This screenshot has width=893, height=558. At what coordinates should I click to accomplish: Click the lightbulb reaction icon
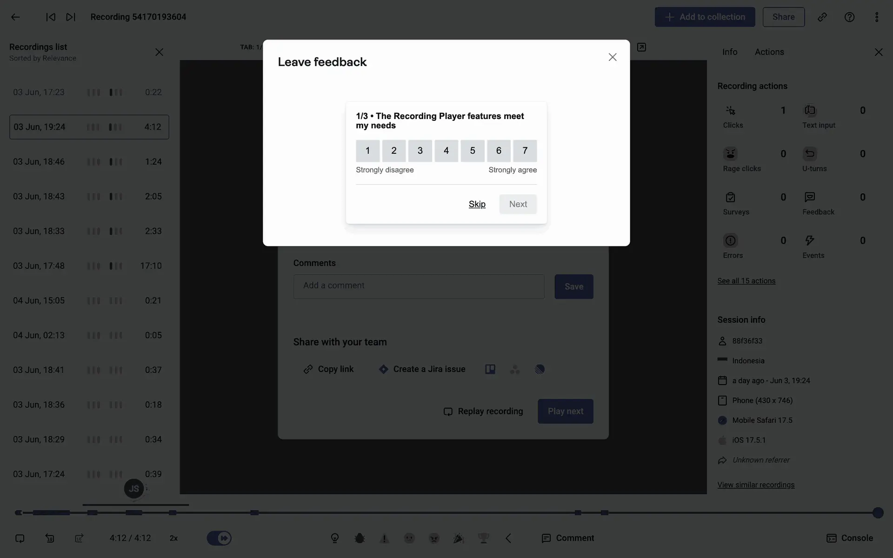point(335,538)
